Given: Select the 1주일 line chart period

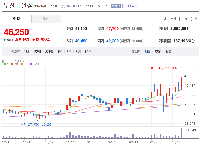Looking at the screenshot, I should (x=37, y=52).
